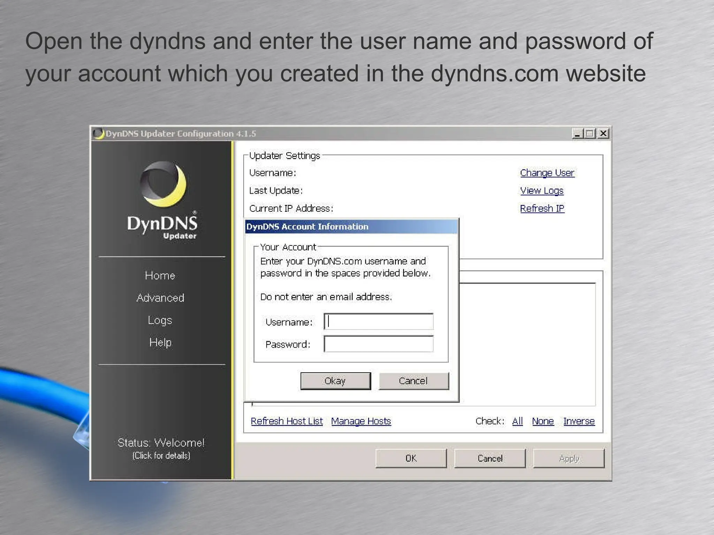The width and height of the screenshot is (714, 535).
Task: Open the Advanced section in sidebar
Action: 160,298
